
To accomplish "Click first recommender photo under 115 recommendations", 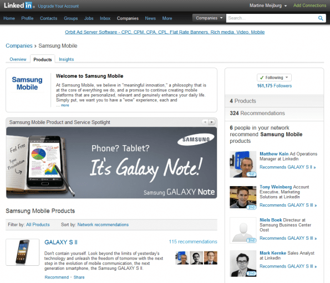I will coord(182,258).
